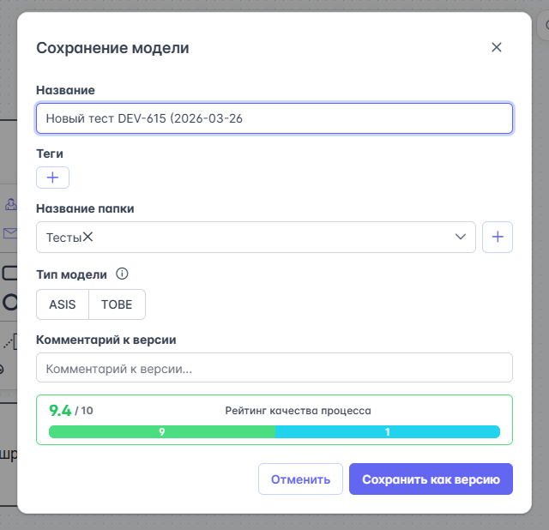Show info about Тип модели
The height and width of the screenshot is (530, 549).
click(x=122, y=274)
